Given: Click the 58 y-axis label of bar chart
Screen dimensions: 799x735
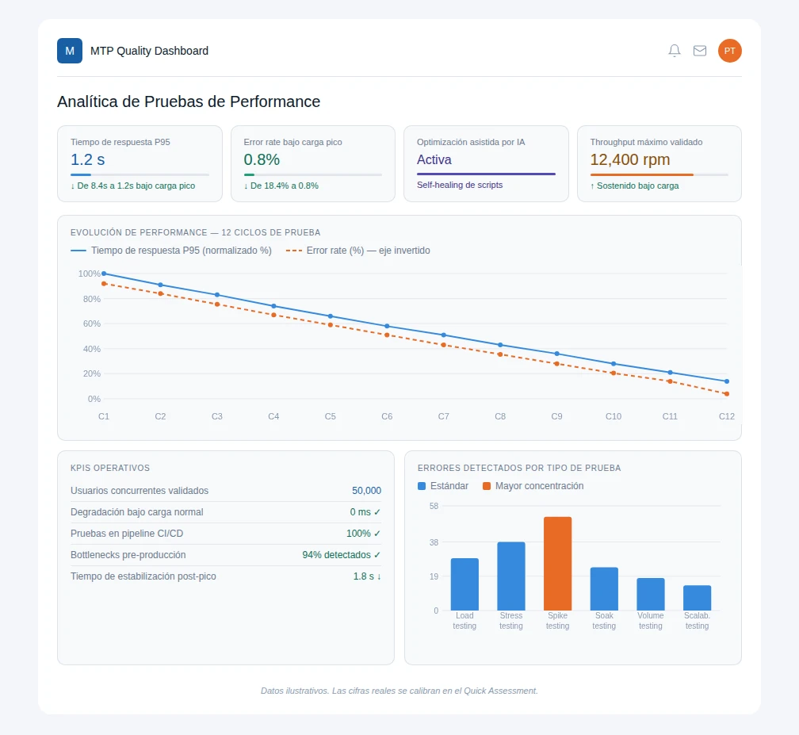Looking at the screenshot, I should tap(434, 506).
